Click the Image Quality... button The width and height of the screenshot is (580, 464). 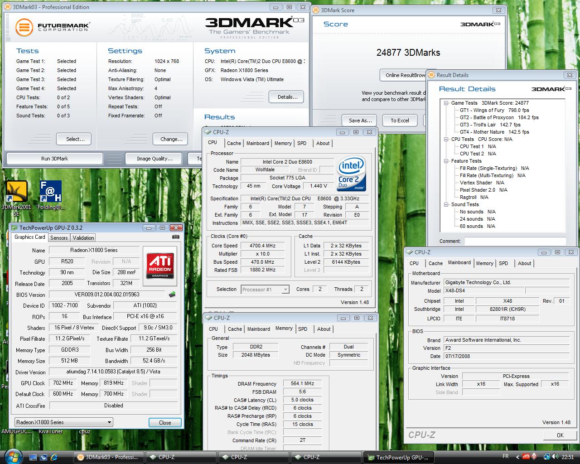155,159
